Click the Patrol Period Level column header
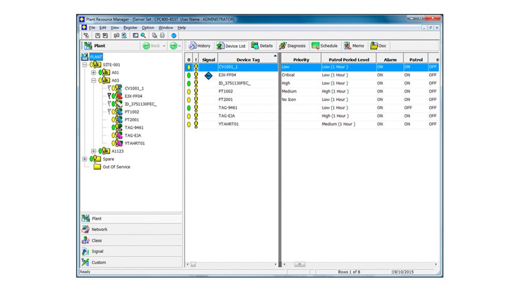529x297 pixels. pyautogui.click(x=349, y=59)
